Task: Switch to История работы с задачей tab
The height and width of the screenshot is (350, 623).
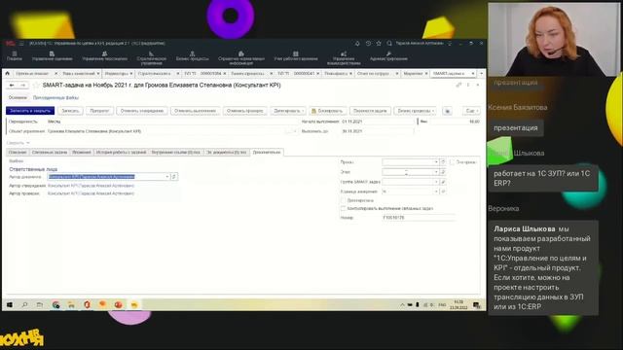Action: [121, 152]
